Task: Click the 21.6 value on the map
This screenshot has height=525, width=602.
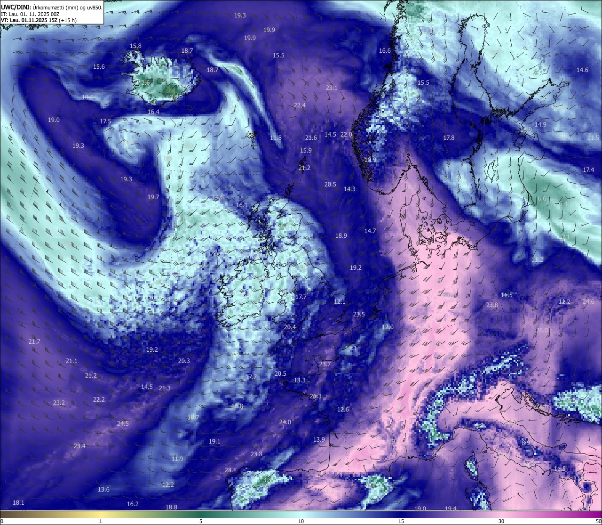Action: click(x=311, y=137)
